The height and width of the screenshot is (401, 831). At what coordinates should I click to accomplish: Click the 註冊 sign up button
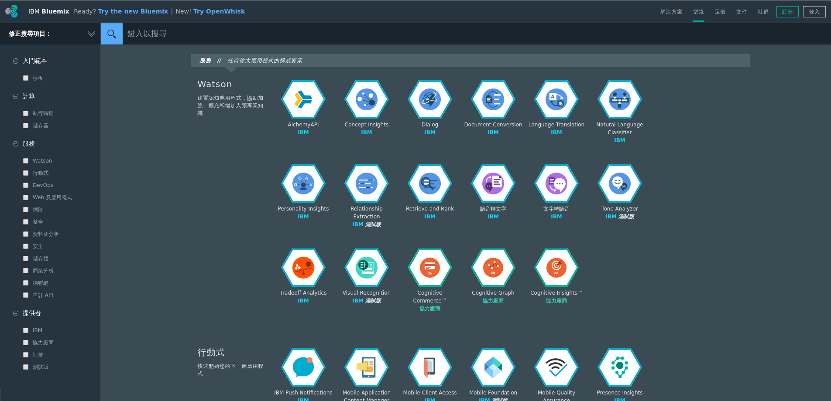(x=787, y=12)
